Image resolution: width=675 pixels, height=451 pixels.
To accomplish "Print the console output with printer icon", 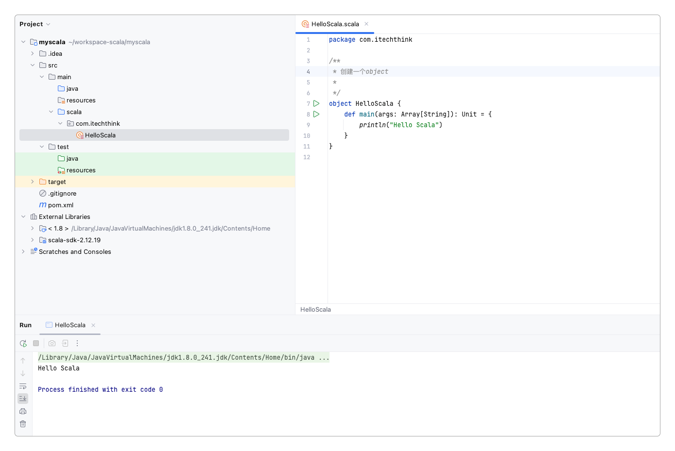I will pyautogui.click(x=23, y=411).
